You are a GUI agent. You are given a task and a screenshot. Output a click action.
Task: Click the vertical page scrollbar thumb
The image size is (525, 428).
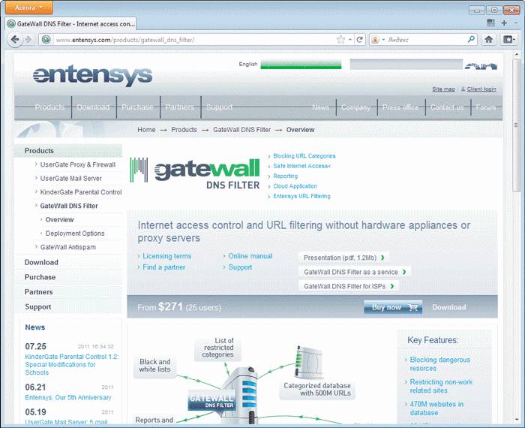516,125
